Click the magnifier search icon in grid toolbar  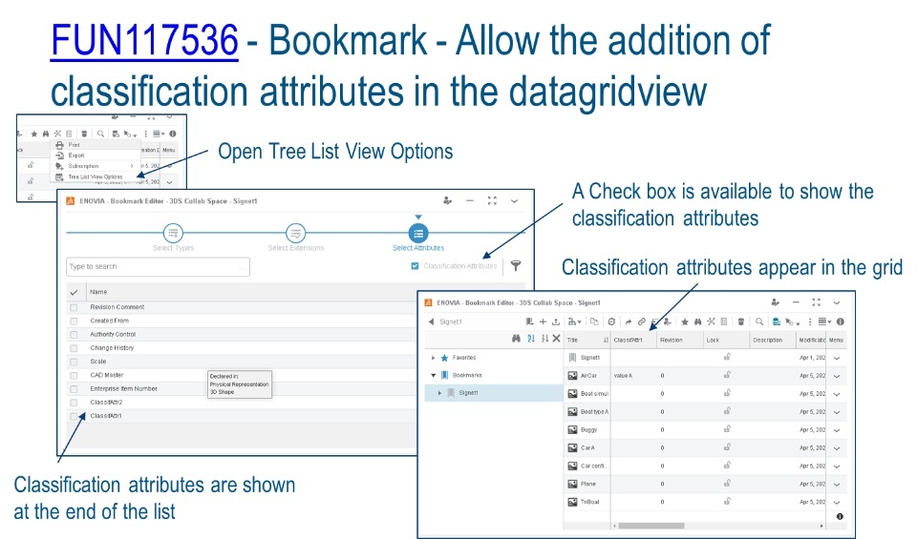tap(759, 321)
